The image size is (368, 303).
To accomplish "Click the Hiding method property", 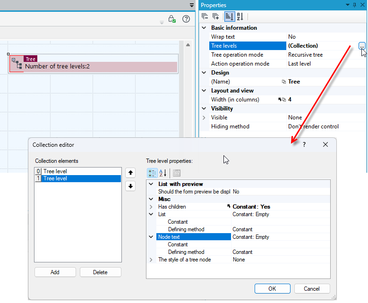I will coord(248,126).
